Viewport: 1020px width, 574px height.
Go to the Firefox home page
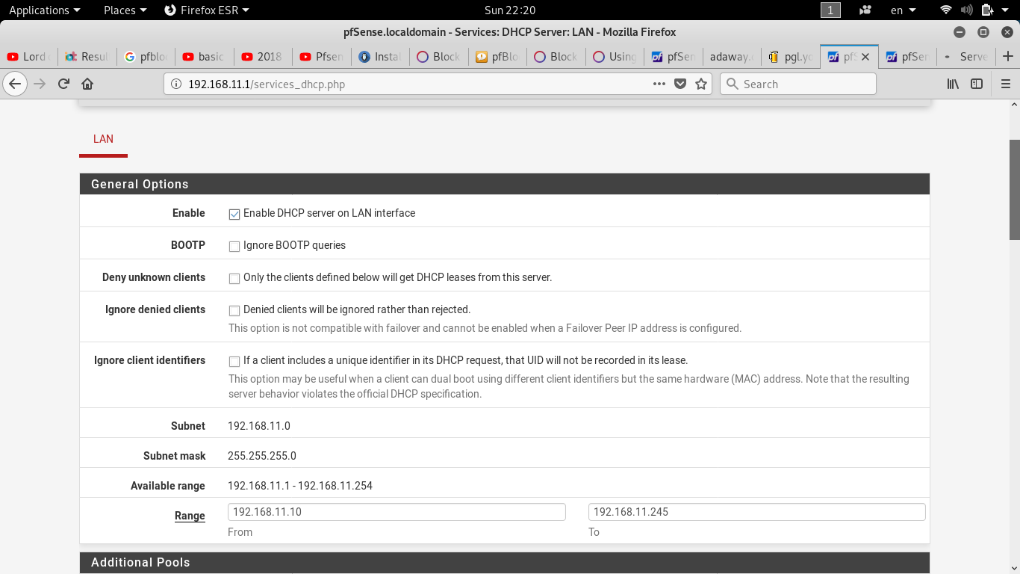tap(87, 84)
